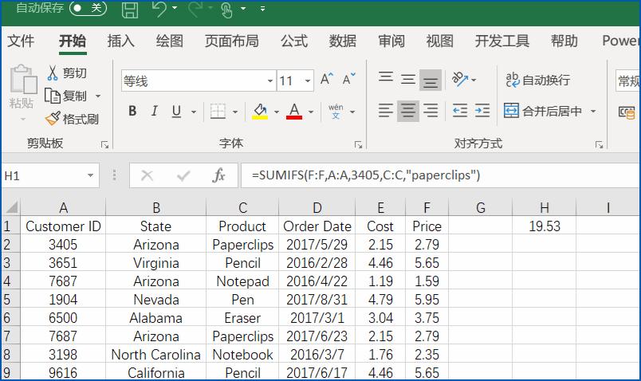641x381 pixels.
Task: Expand underline style dropdown arrow
Action: pyautogui.click(x=194, y=112)
